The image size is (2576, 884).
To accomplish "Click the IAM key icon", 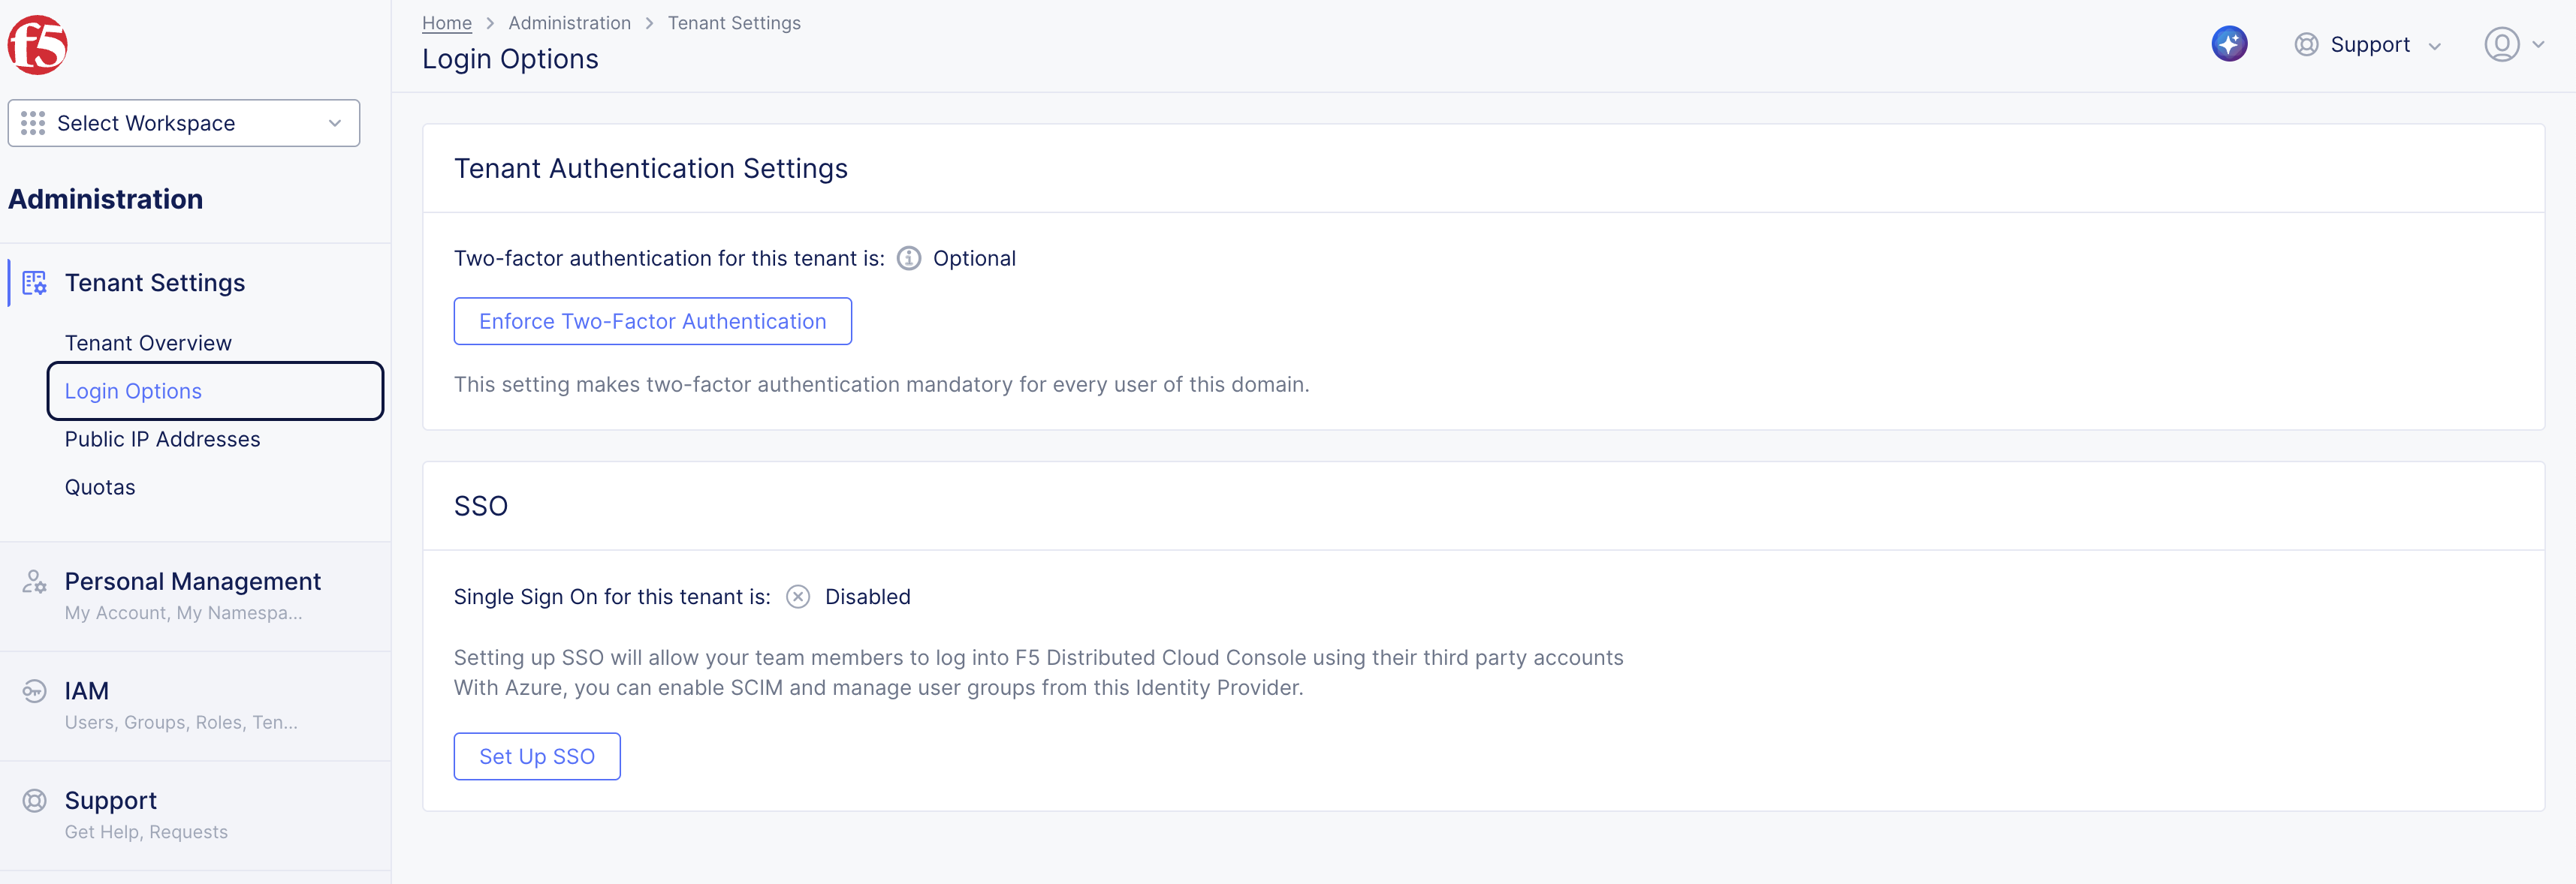I will [x=33, y=690].
